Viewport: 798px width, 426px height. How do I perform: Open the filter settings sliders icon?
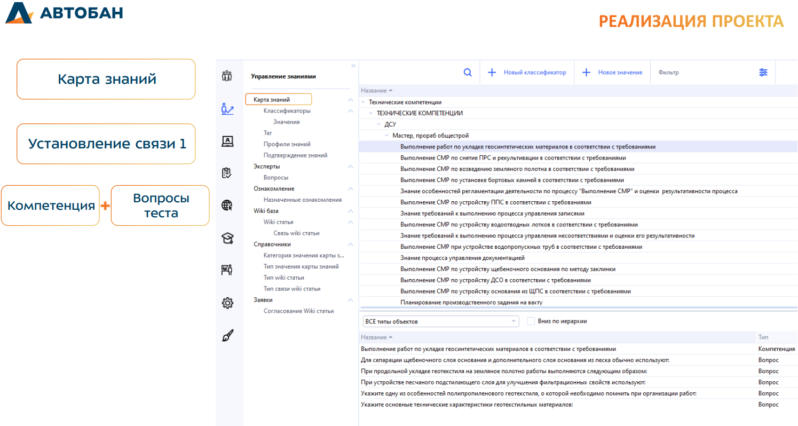(763, 73)
